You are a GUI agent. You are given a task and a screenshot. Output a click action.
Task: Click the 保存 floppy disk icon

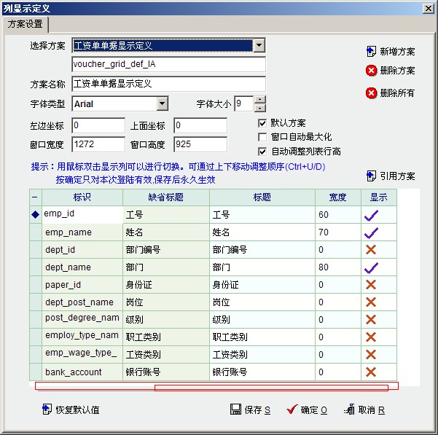[x=235, y=409]
